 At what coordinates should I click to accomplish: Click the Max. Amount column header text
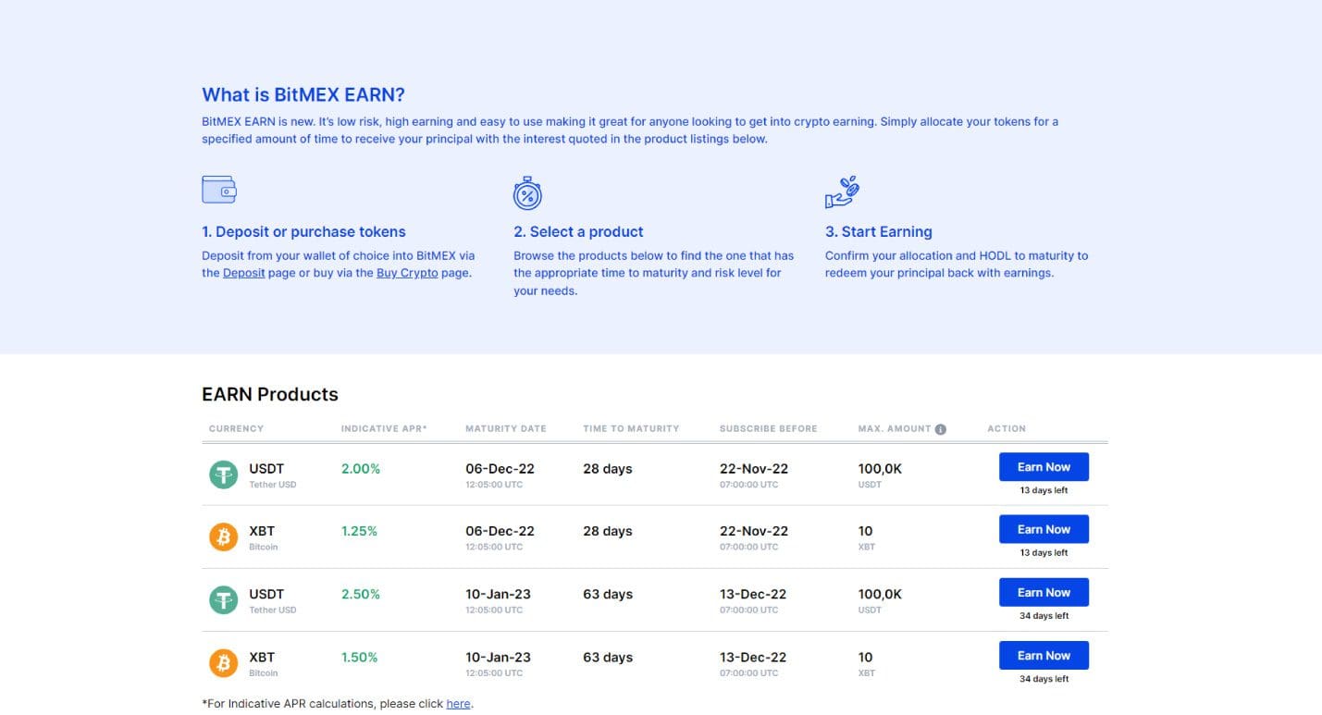coord(895,429)
